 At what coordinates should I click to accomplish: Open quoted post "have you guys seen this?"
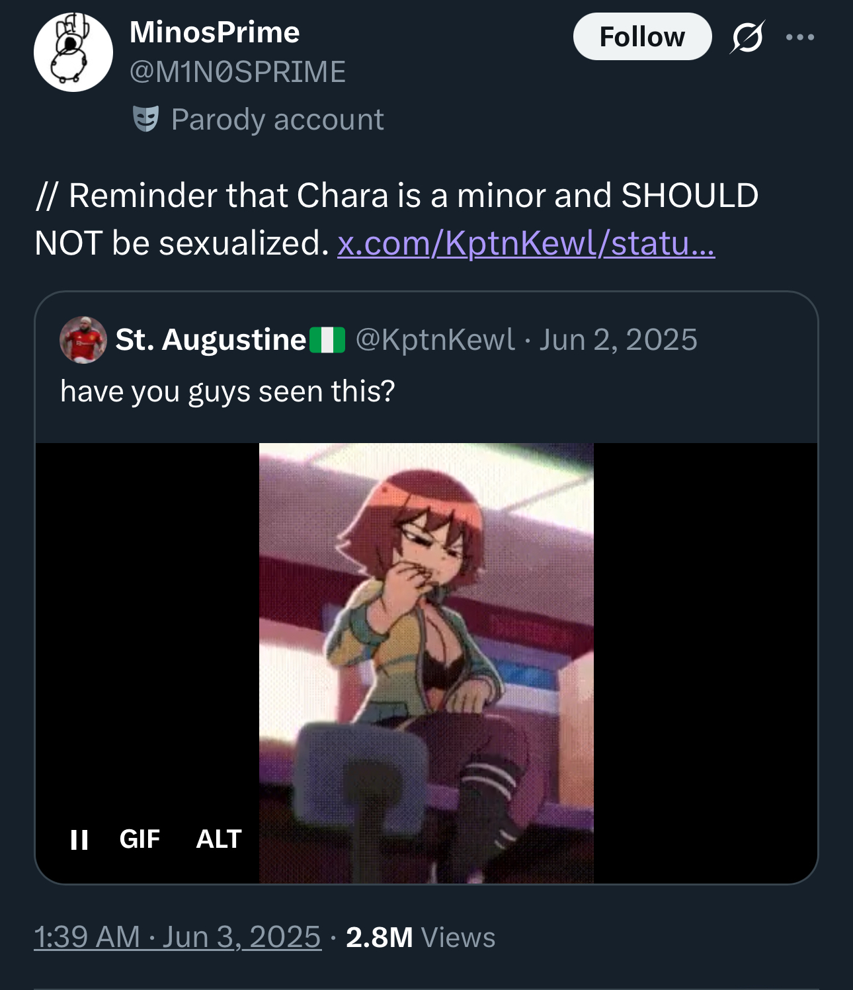click(227, 391)
